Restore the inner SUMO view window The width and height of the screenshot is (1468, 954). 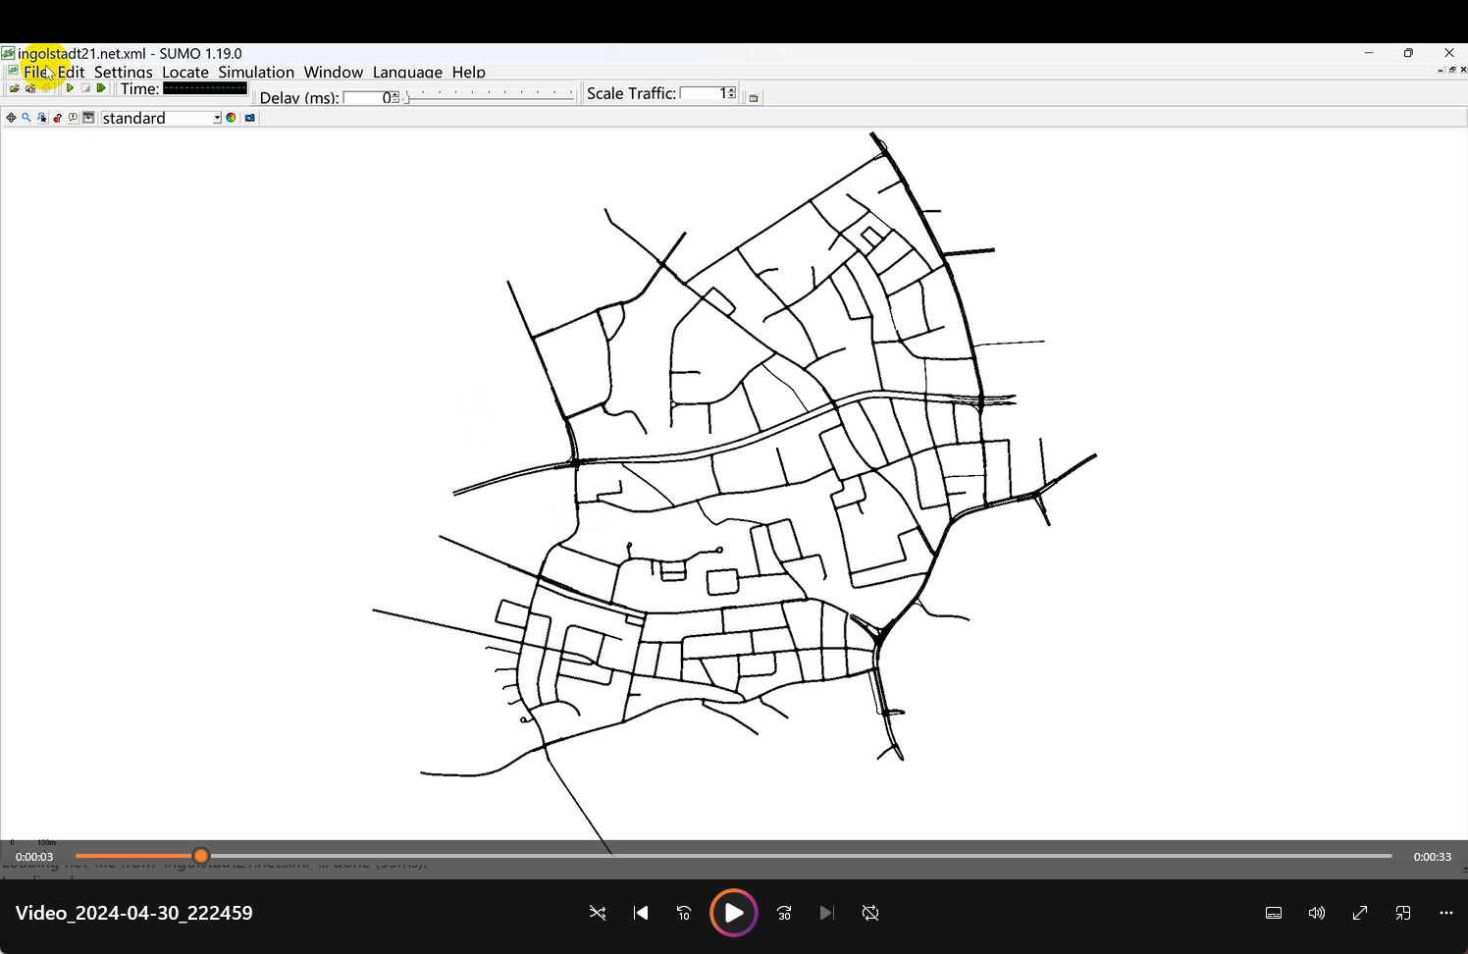1452,70
